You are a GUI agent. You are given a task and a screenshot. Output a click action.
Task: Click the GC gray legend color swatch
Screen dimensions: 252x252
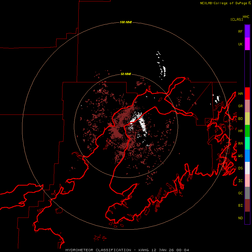(x=247, y=193)
